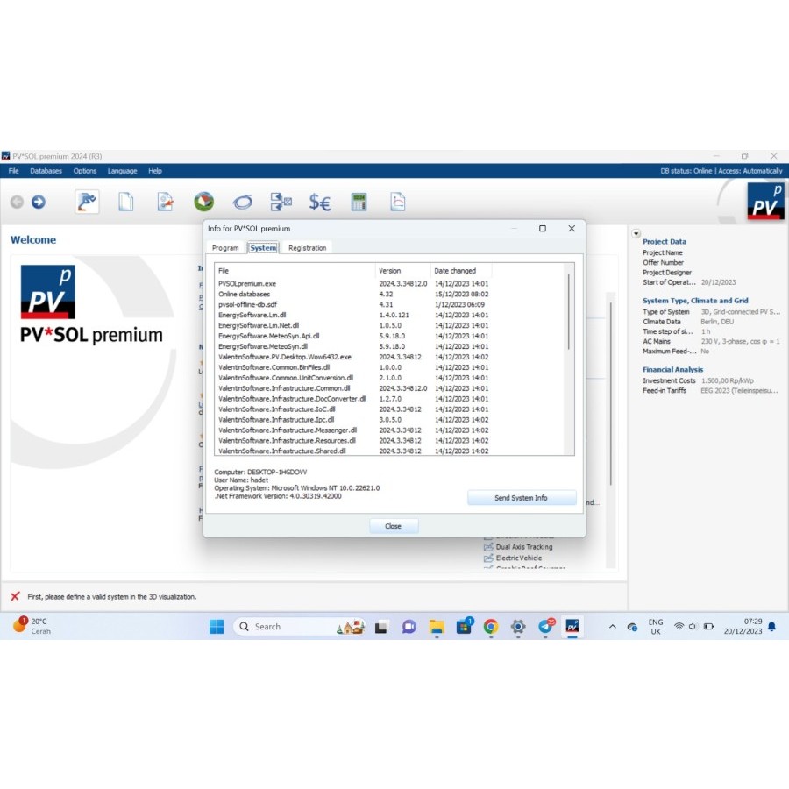Image resolution: width=789 pixels, height=789 pixels.
Task: Click the Send System Info button
Action: (x=522, y=498)
